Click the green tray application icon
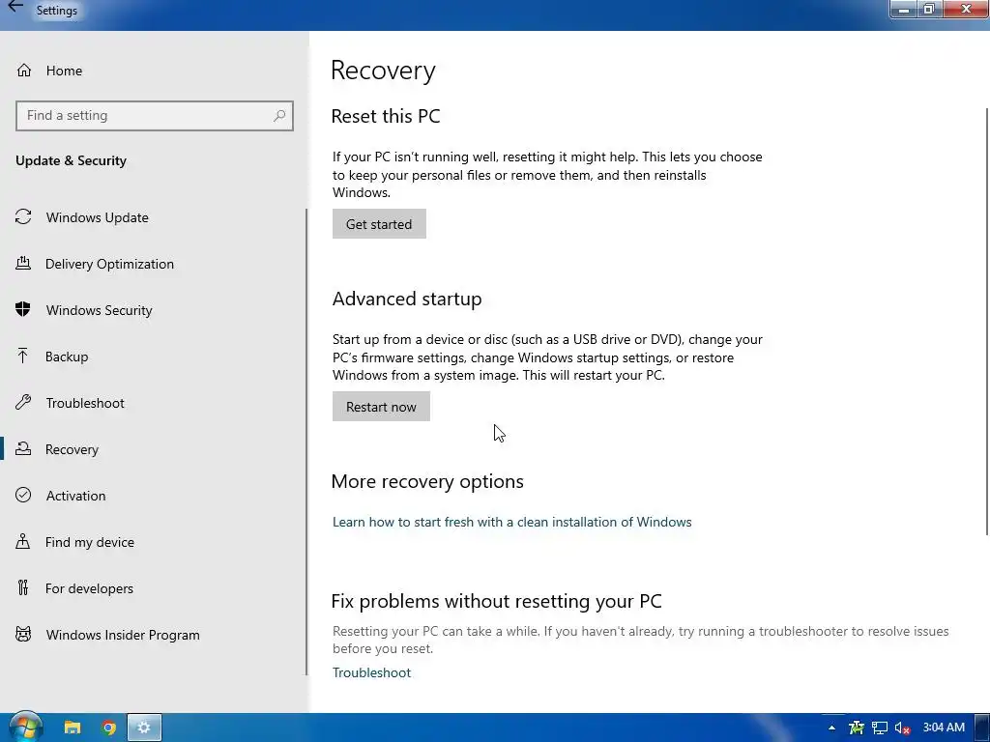Screen dimensions: 990x742 pos(857,728)
